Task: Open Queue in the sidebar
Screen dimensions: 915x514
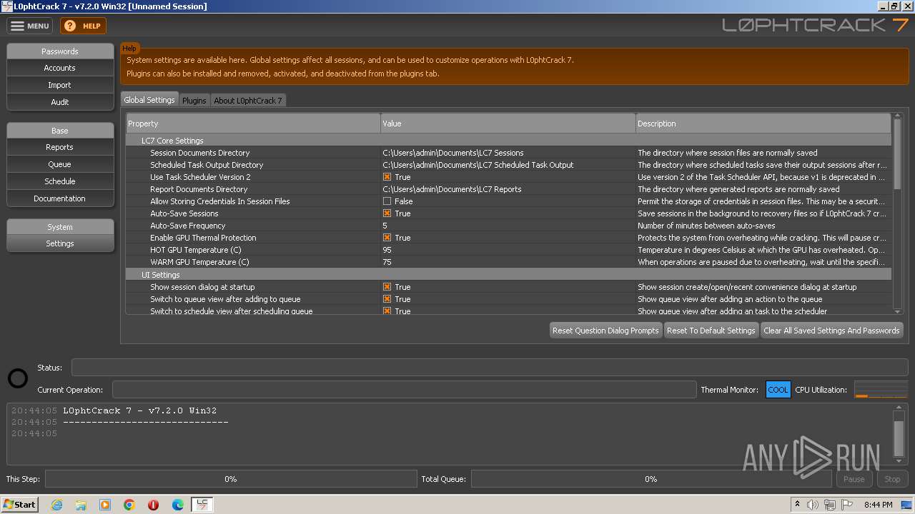Action: pos(60,164)
